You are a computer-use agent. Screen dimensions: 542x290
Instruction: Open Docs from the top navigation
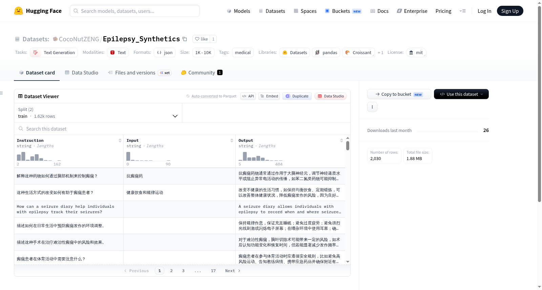379,11
